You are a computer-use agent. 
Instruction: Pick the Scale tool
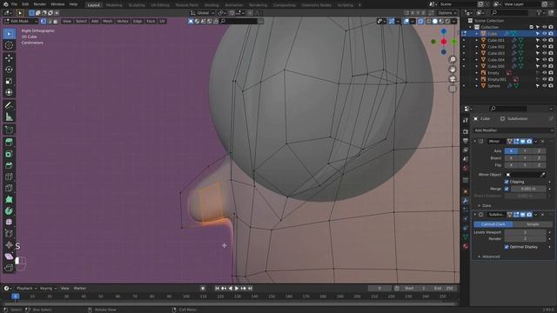[9, 81]
